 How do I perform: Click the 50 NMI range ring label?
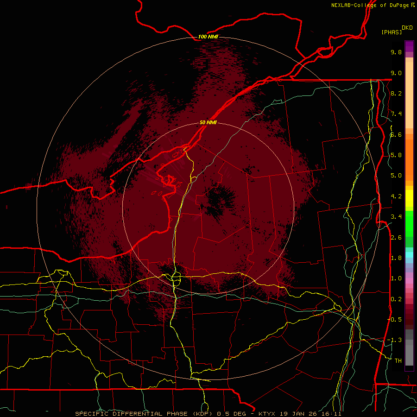pyautogui.click(x=208, y=122)
